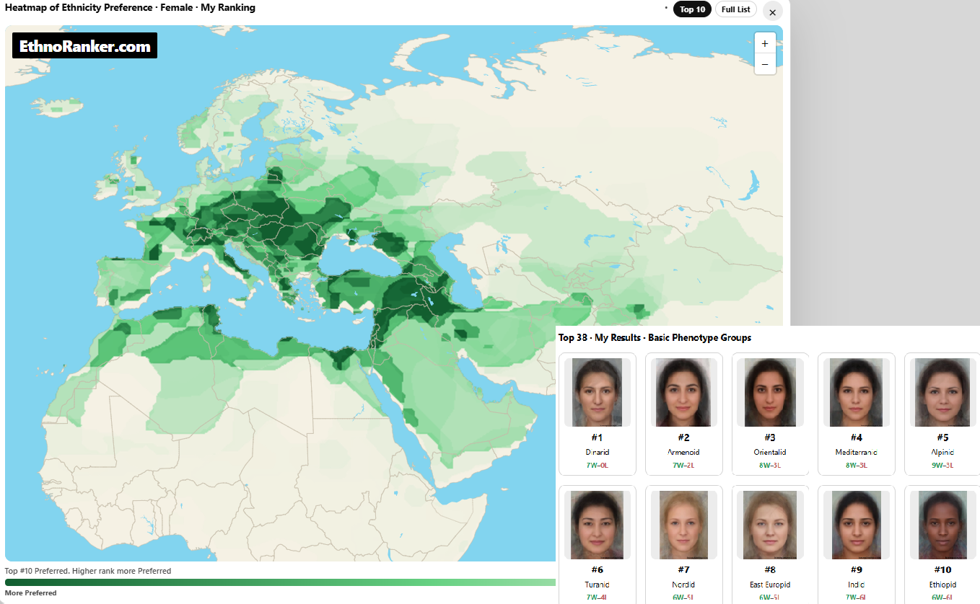The image size is (980, 604).
Task: Click the 8W–3L record under Mediterranid
Action: 857,466
